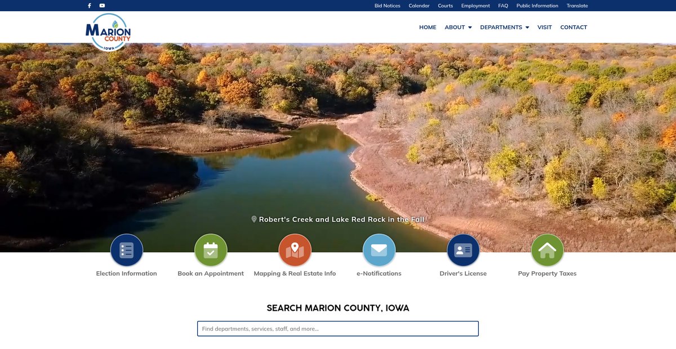Screen dimensions: 676x349
Task: Click the Pay Property Taxes house icon
Action: 548,250
